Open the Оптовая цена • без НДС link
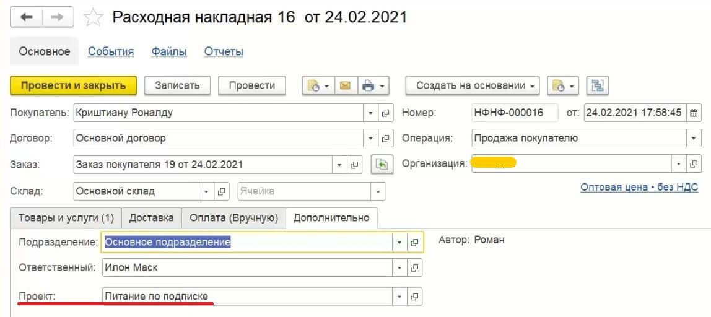711x317 pixels. point(639,188)
